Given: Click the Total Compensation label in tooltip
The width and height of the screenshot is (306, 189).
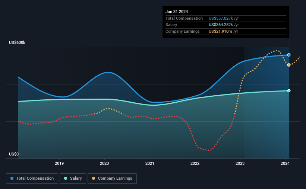Looking at the screenshot, I should [184, 18].
